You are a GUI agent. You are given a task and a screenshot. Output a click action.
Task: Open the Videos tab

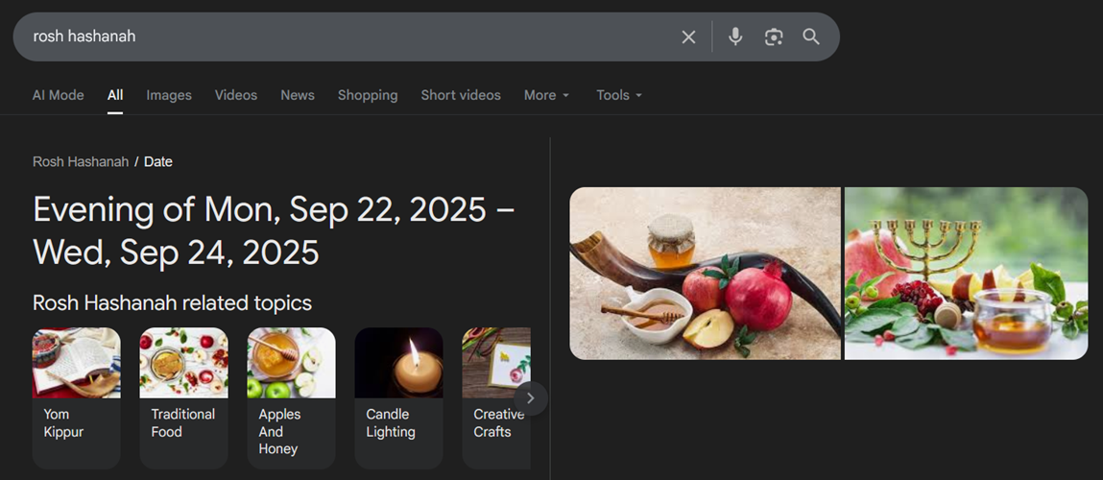(x=235, y=95)
